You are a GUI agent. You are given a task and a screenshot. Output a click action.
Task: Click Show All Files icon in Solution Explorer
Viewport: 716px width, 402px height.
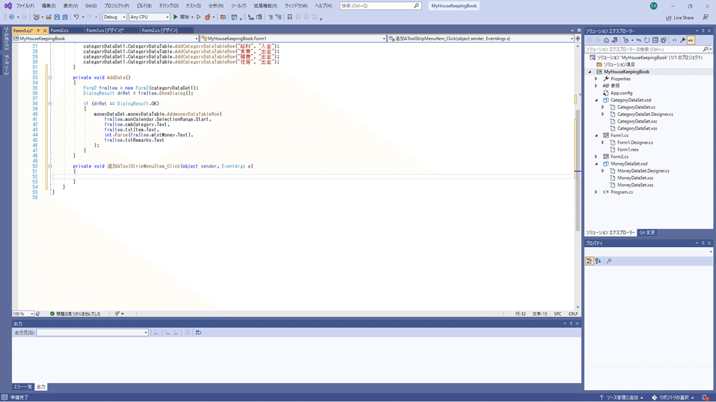[663, 40]
